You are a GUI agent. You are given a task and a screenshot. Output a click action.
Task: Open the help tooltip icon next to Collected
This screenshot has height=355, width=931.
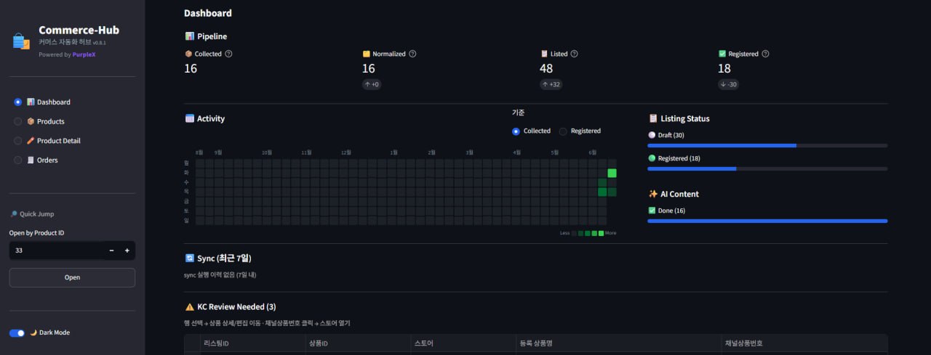click(228, 54)
